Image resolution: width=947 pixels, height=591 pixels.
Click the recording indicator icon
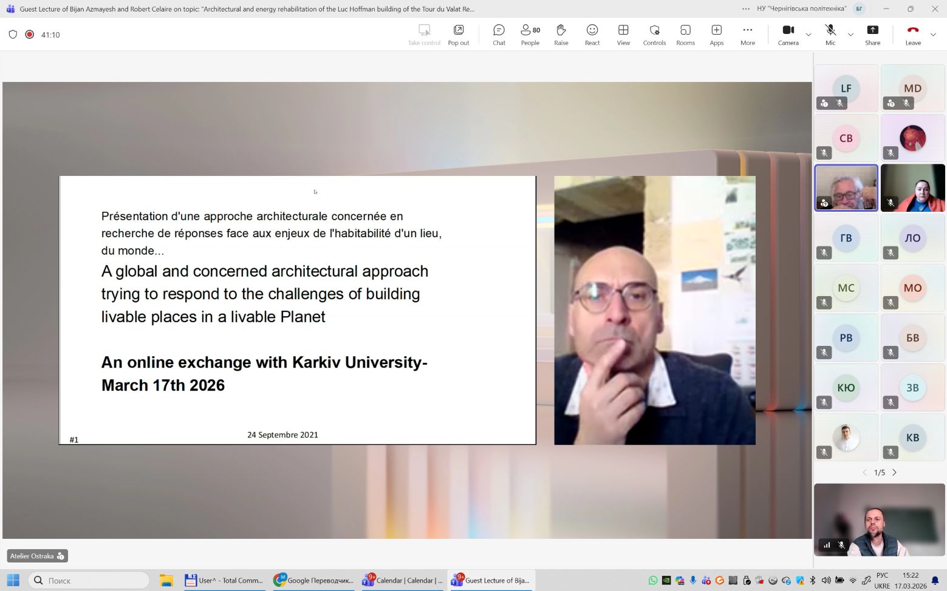(x=29, y=35)
